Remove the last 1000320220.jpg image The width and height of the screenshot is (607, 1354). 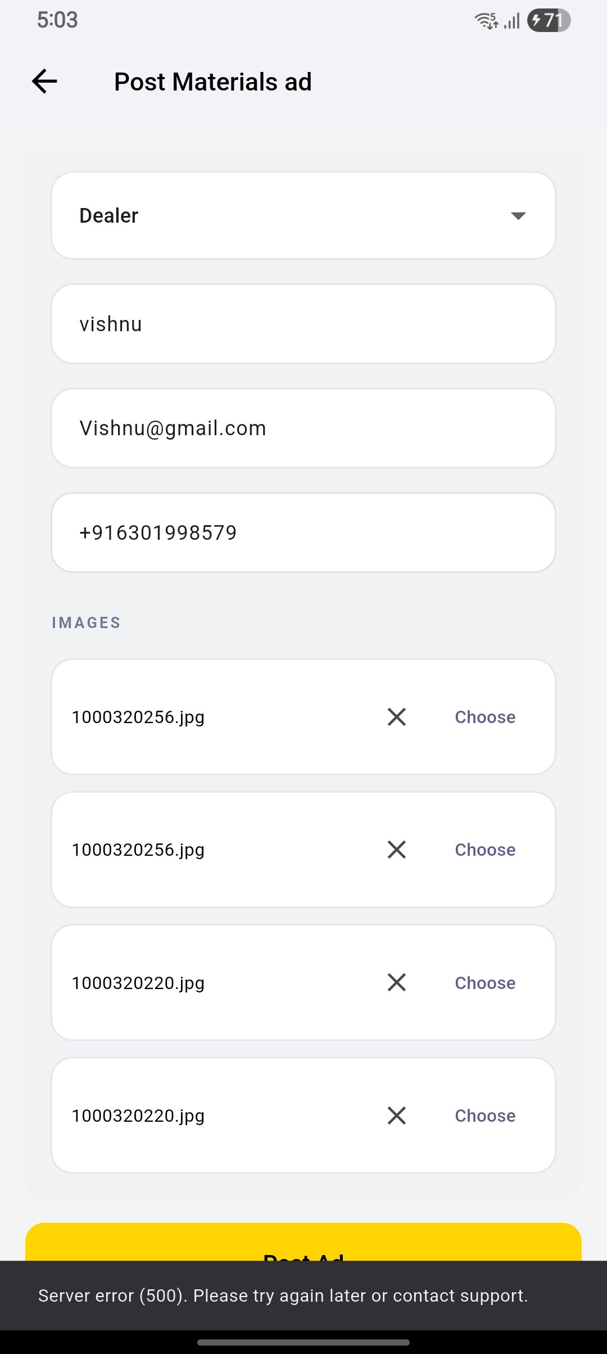(x=397, y=1115)
